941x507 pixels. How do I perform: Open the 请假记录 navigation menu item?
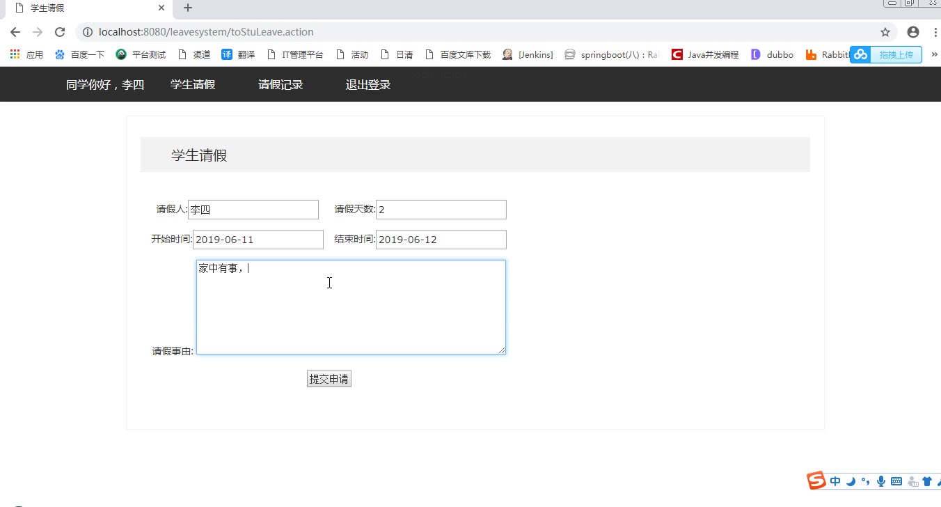[x=280, y=84]
